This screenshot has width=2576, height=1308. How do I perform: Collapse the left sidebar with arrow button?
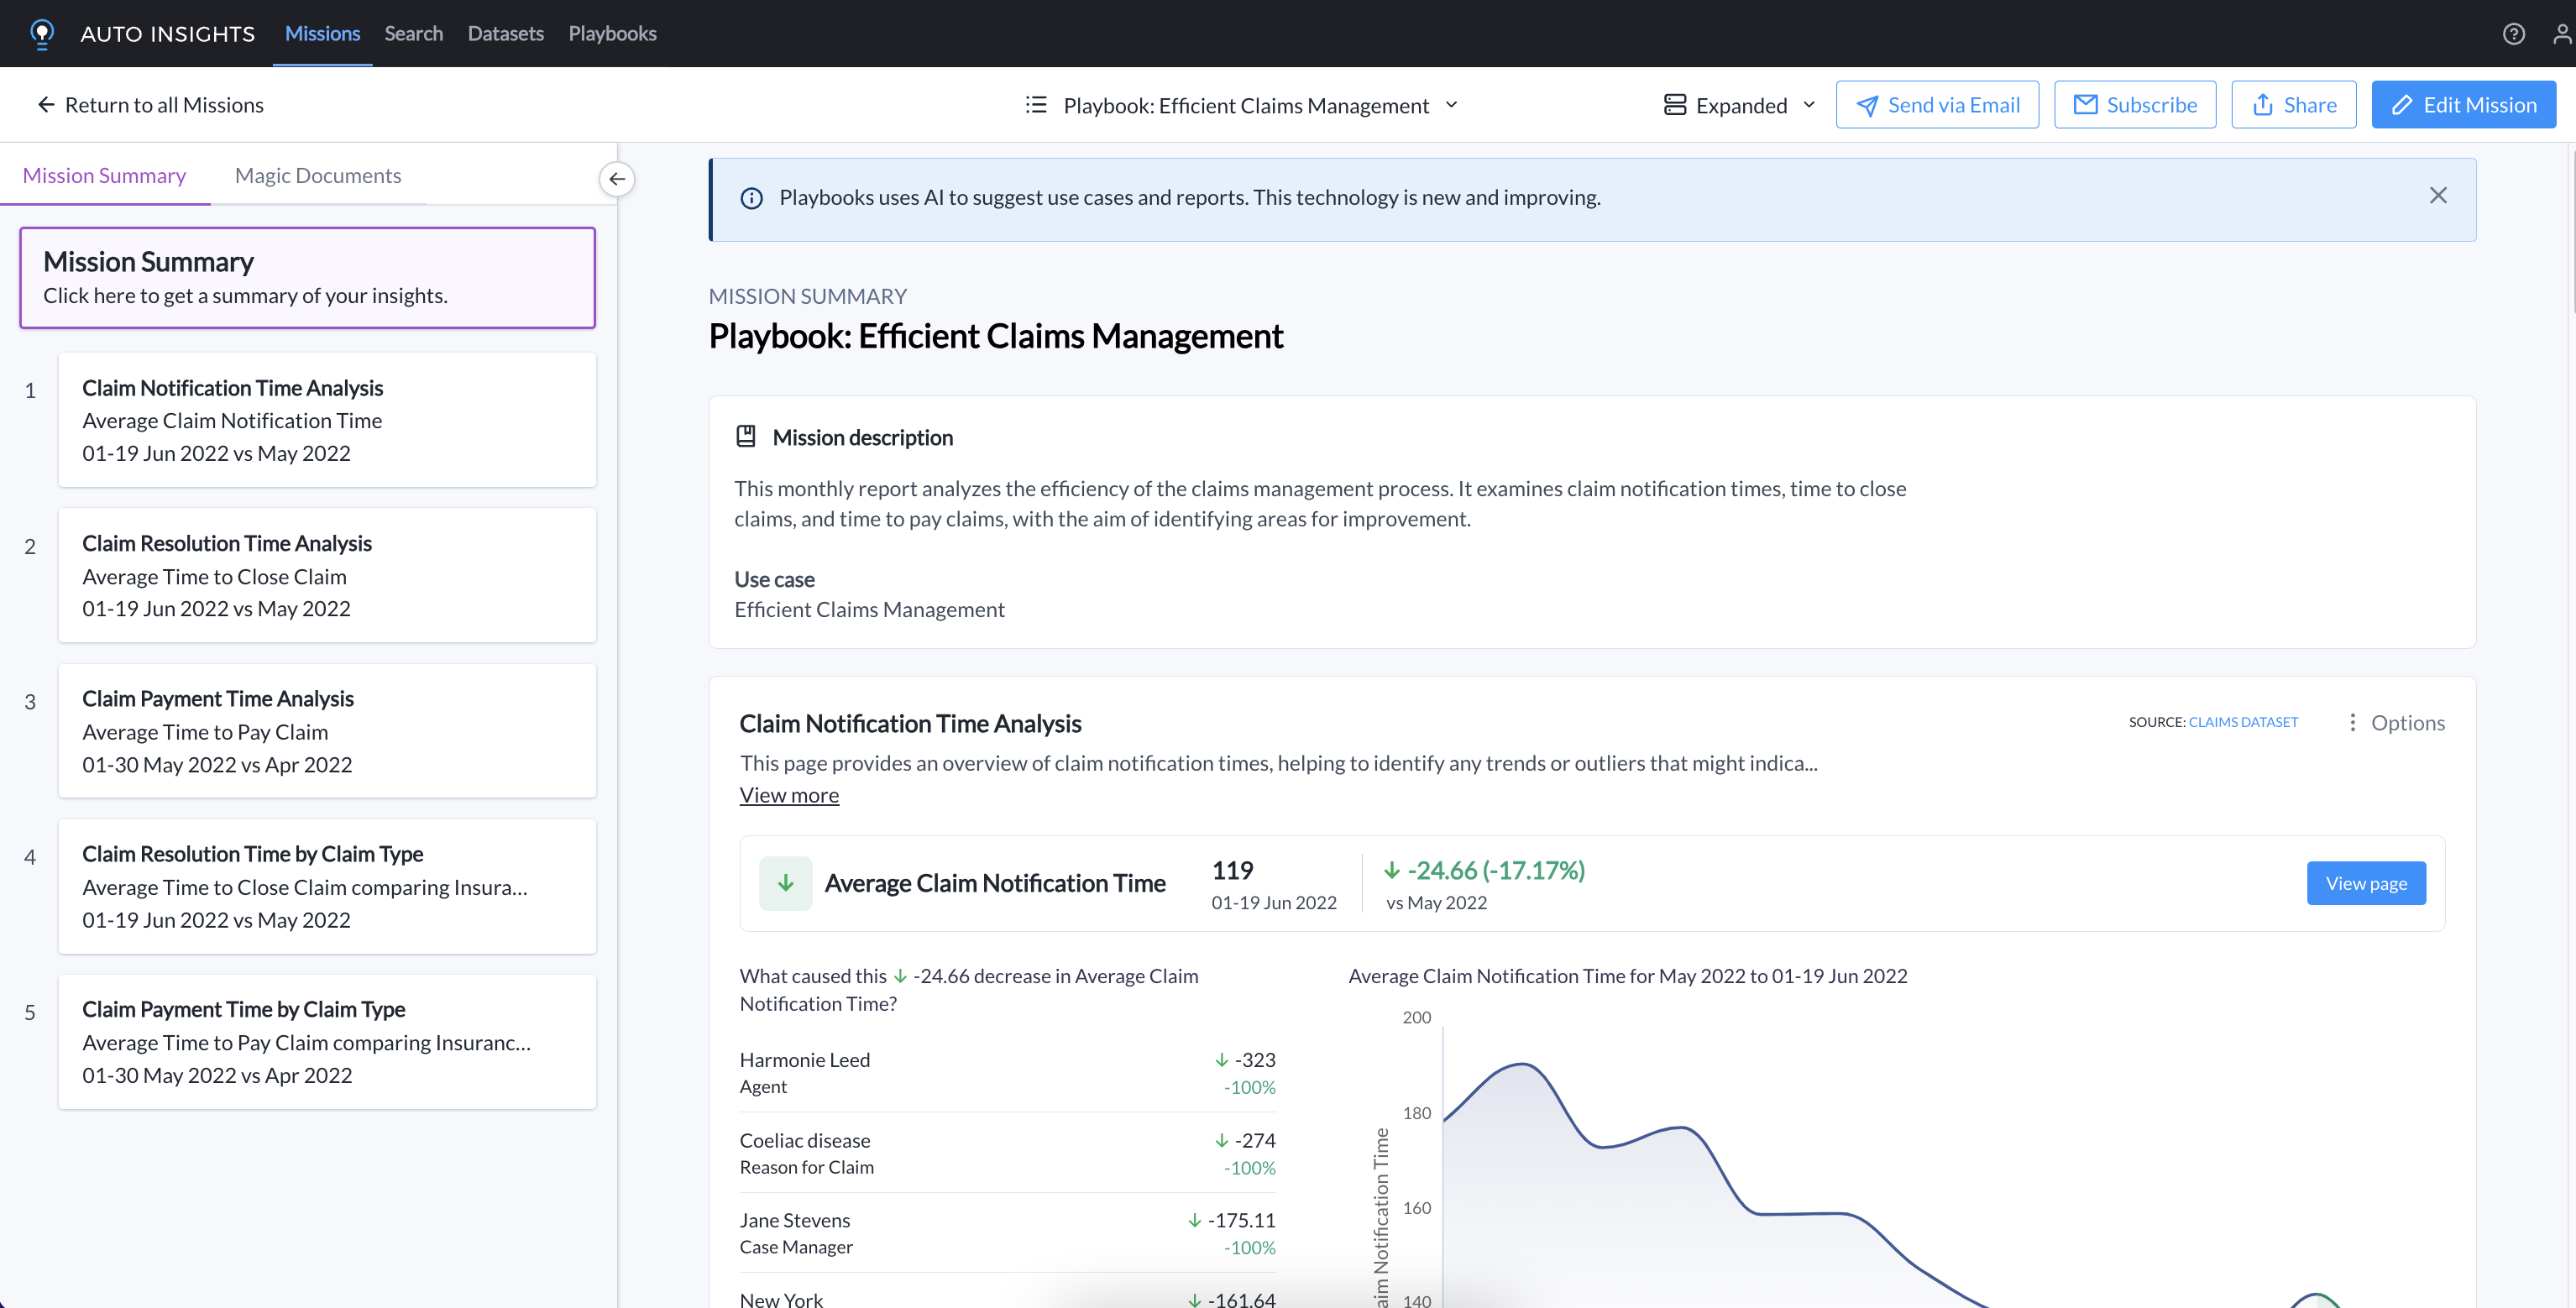click(x=617, y=179)
